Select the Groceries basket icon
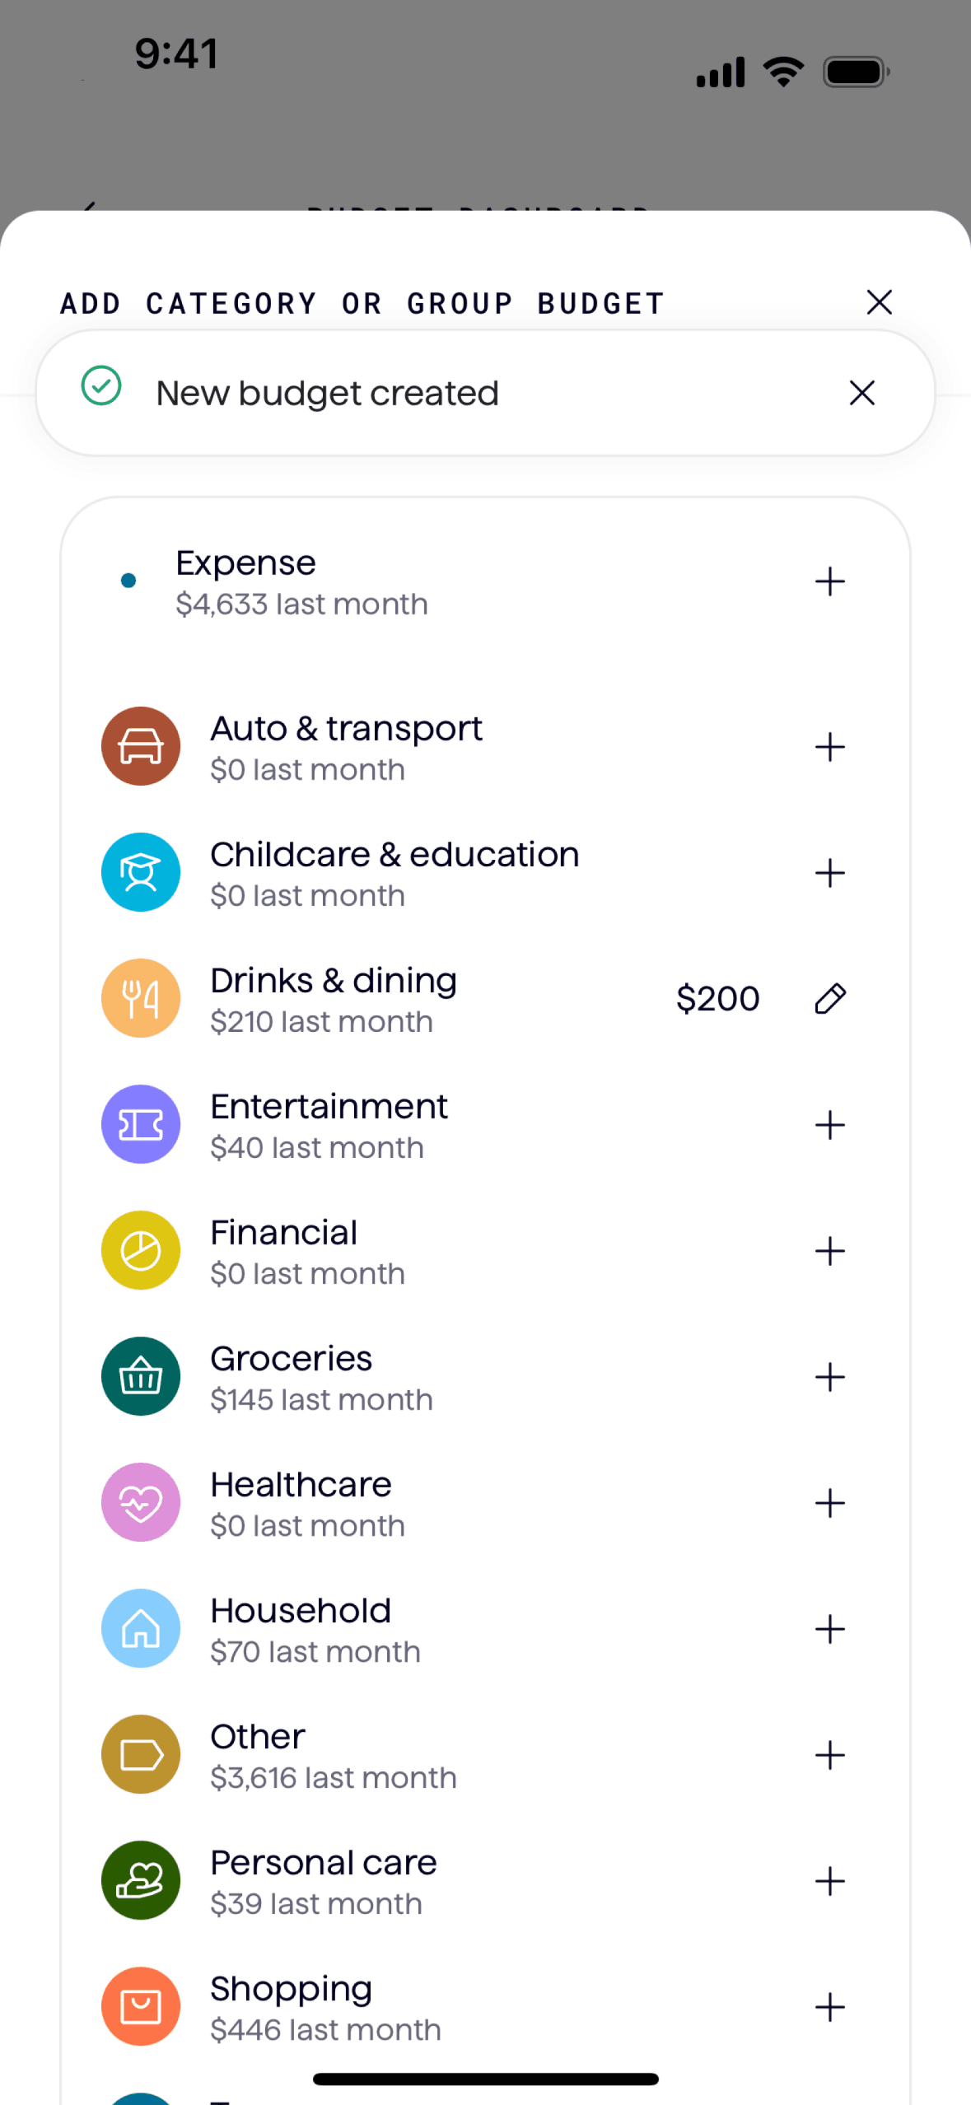The height and width of the screenshot is (2105, 971). (x=141, y=1376)
